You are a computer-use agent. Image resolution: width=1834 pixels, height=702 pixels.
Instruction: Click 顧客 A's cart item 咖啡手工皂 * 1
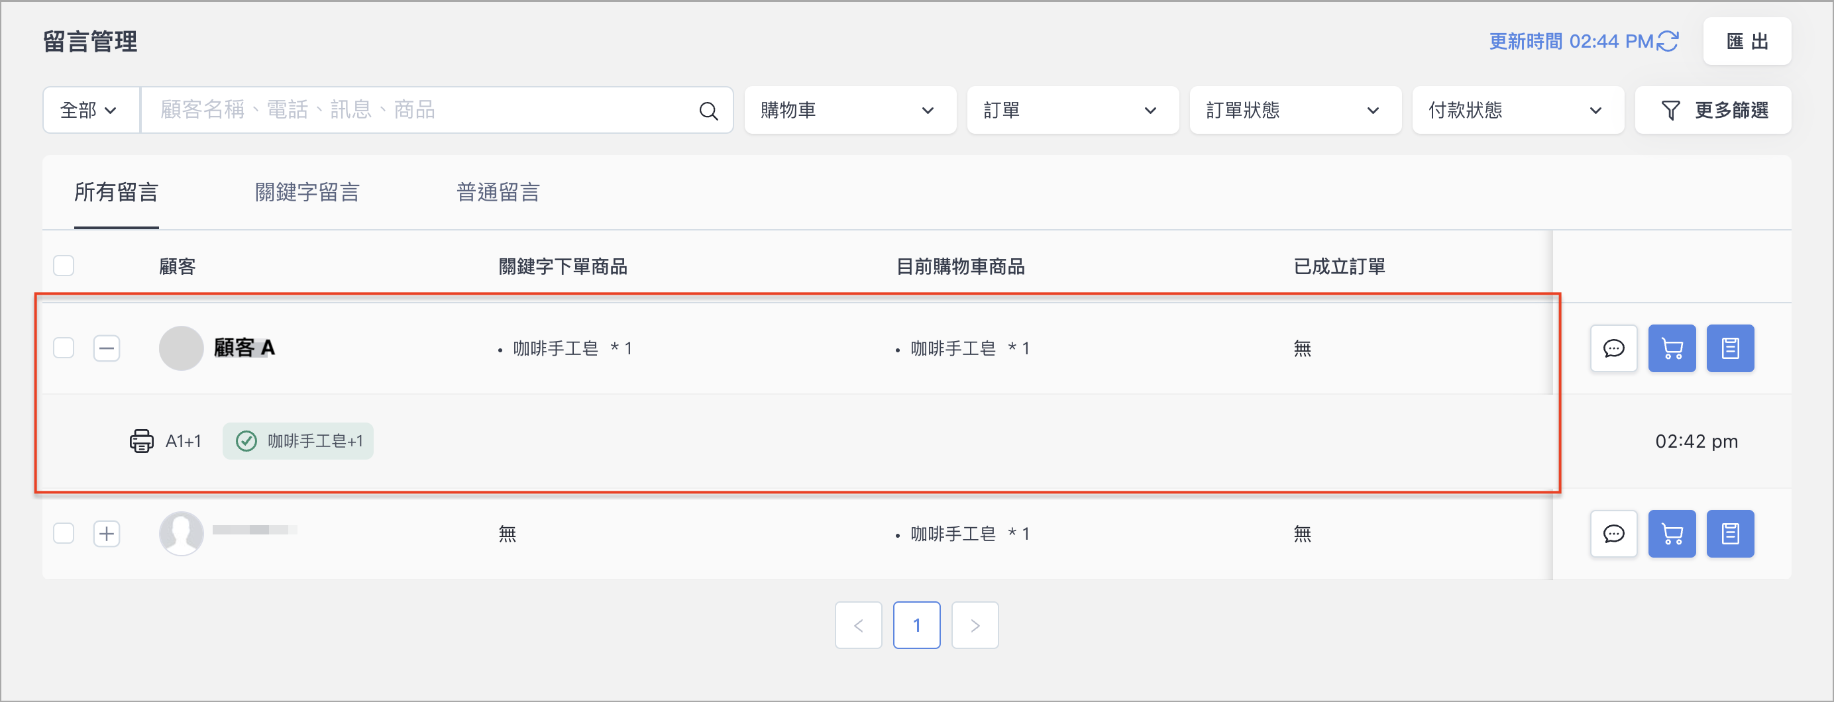970,349
